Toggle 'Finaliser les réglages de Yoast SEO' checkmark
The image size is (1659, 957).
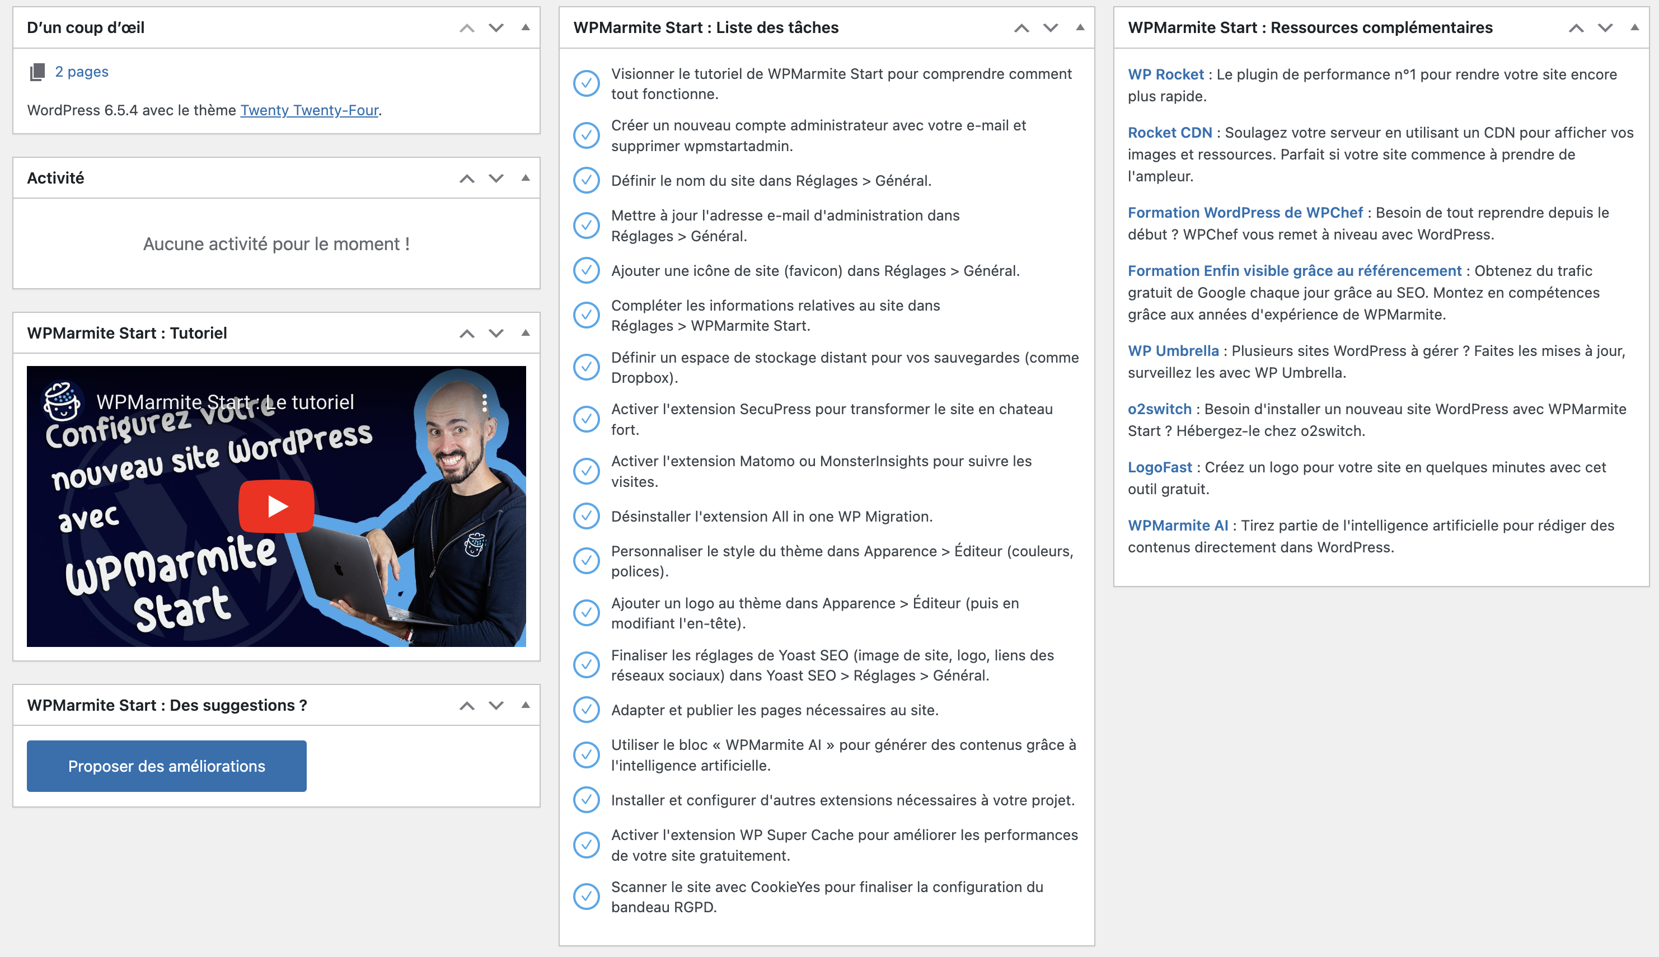tap(586, 664)
